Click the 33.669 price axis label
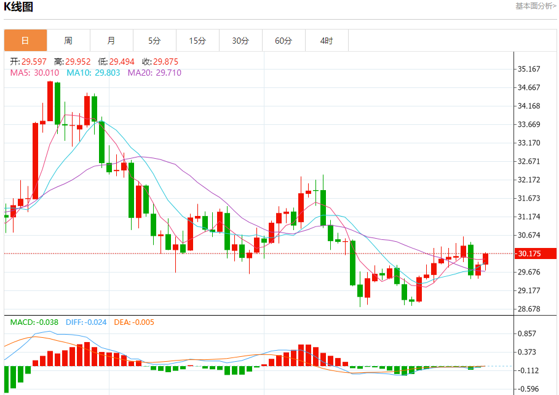The image size is (559, 395). click(x=529, y=124)
